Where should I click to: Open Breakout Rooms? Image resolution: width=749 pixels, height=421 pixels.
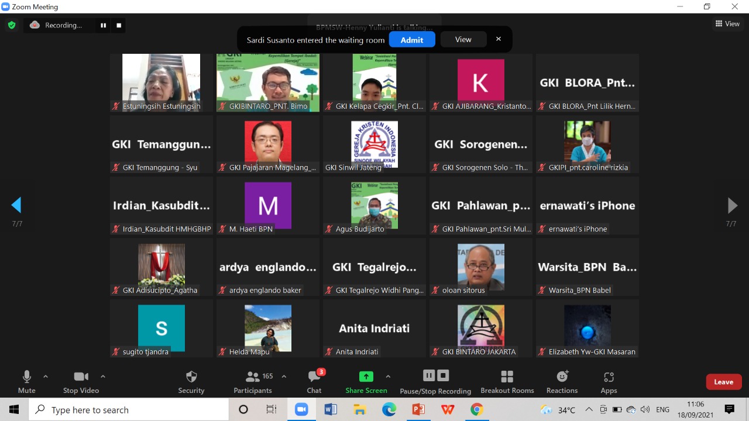tap(507, 381)
